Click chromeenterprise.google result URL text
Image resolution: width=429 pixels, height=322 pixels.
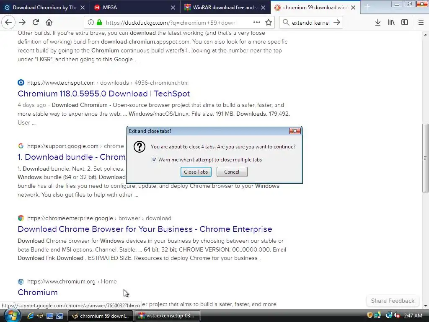(x=99, y=218)
